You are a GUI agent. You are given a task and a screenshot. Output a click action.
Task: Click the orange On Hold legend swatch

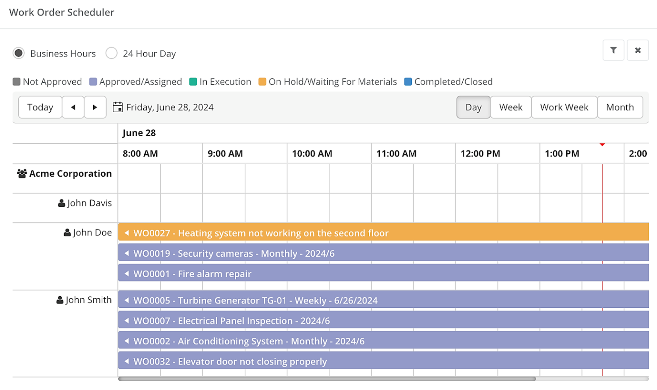tap(261, 81)
